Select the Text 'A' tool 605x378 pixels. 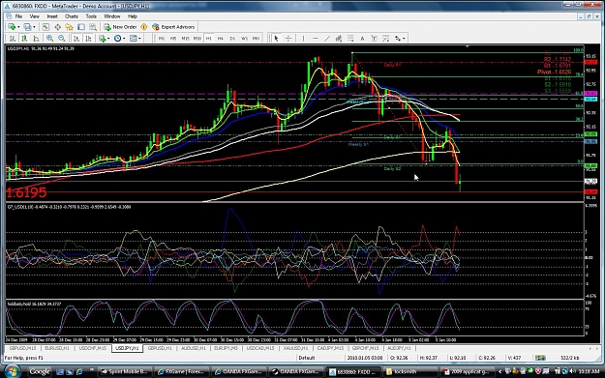[x=362, y=38]
